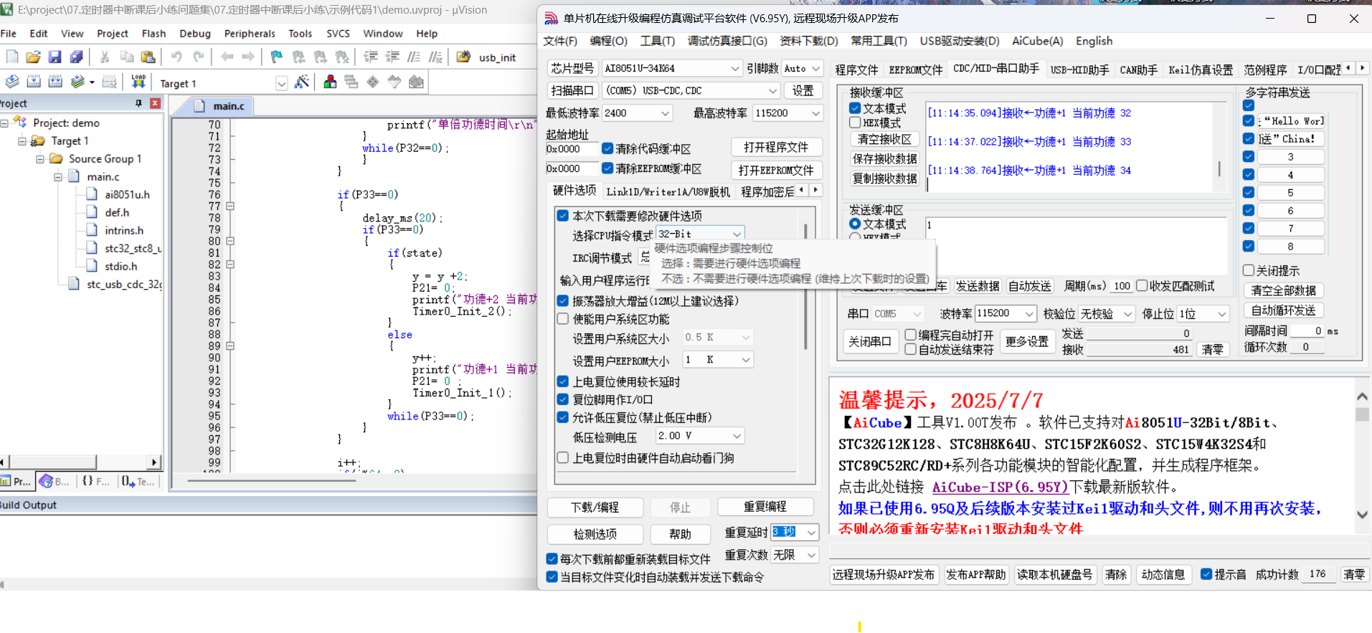Save the current file in µVision
1372x633 pixels.
(55, 57)
